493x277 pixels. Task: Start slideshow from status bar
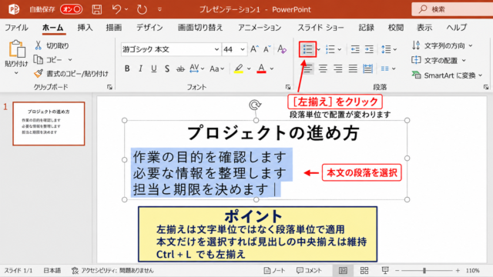coord(385,270)
